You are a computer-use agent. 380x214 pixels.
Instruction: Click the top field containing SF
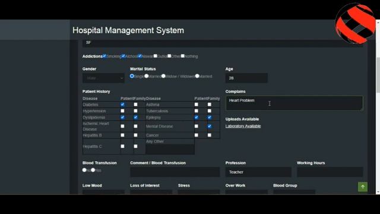tap(223, 43)
